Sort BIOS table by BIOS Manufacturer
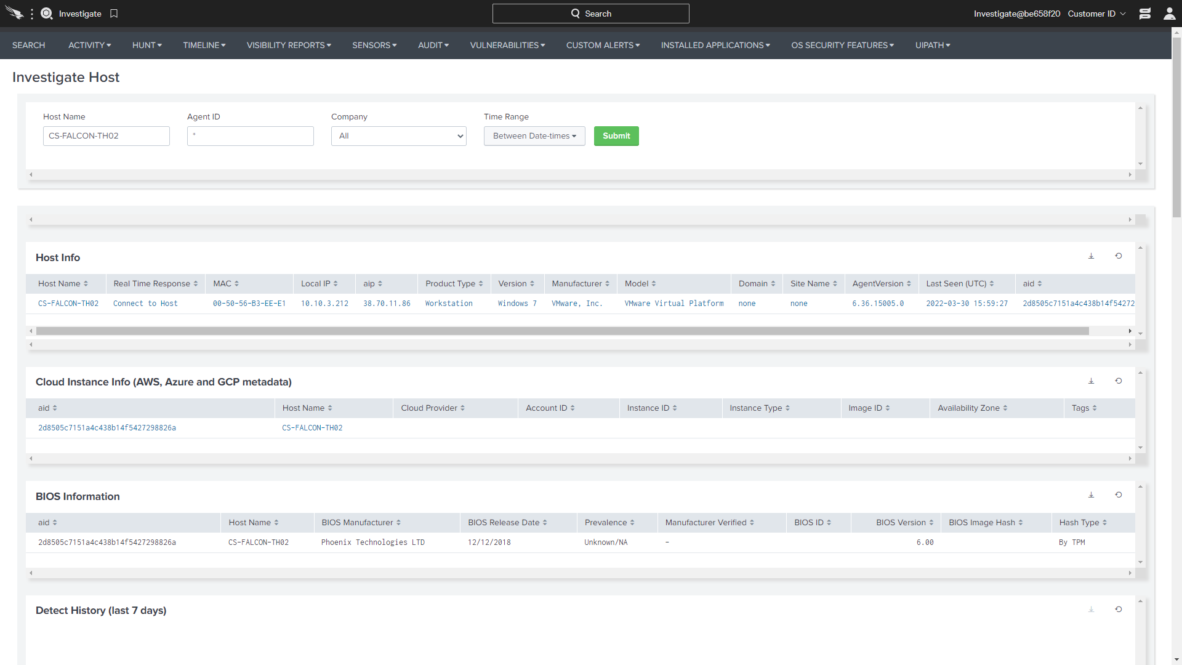The image size is (1182, 665). [361, 523]
